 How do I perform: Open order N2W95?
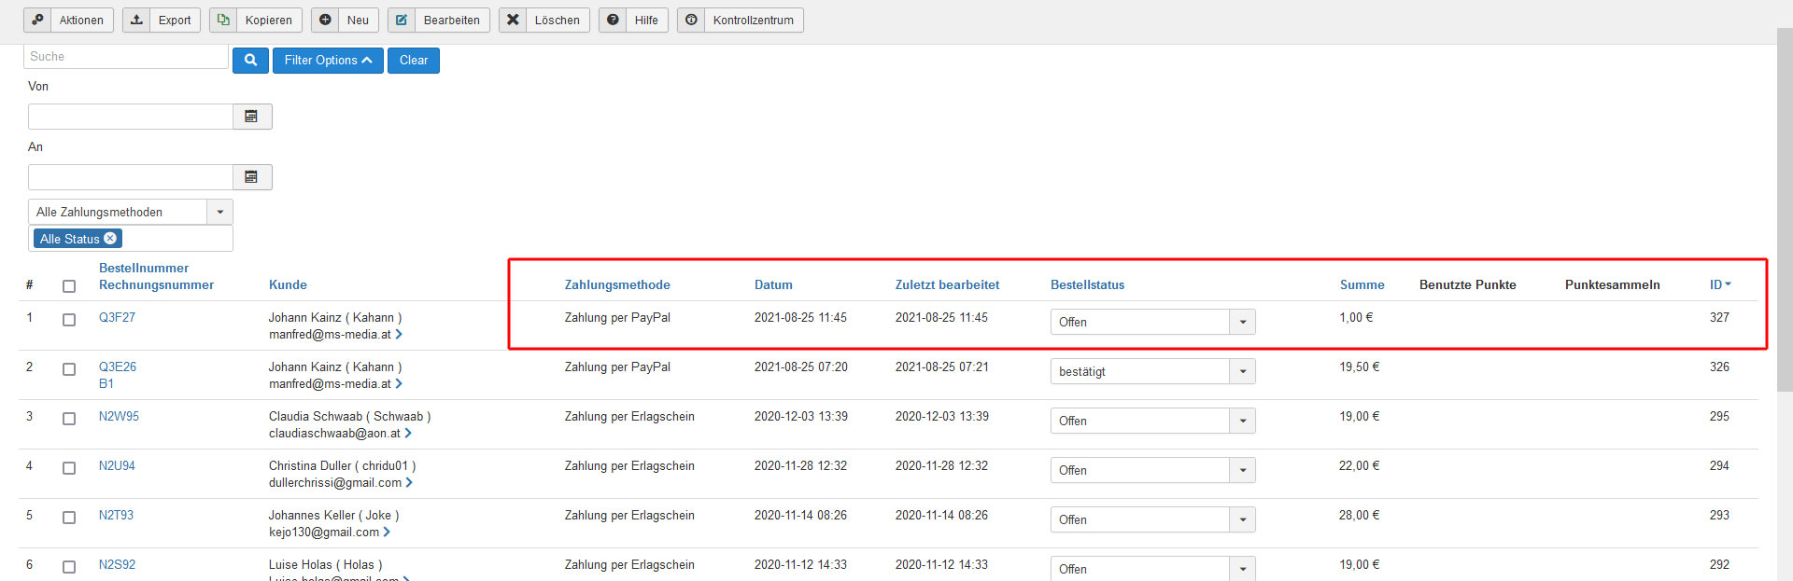(119, 416)
